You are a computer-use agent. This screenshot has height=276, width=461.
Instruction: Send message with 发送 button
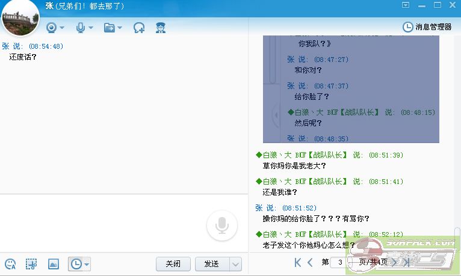(211, 263)
